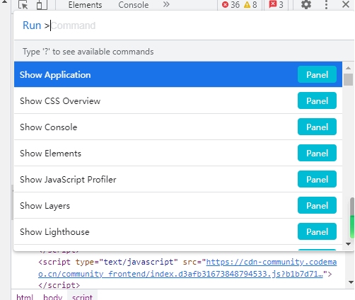
Task: Open the three-dot customize DevTools menu
Action: click(326, 4)
